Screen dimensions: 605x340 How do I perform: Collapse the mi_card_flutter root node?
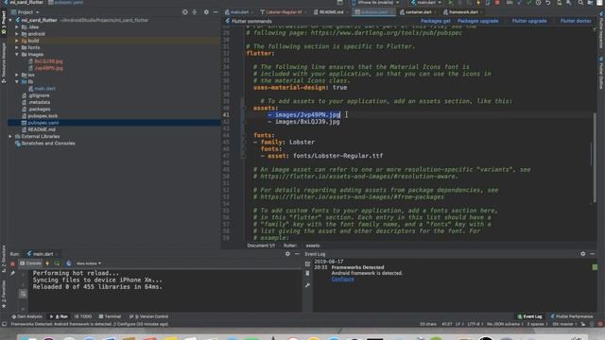pyautogui.click(x=10, y=21)
